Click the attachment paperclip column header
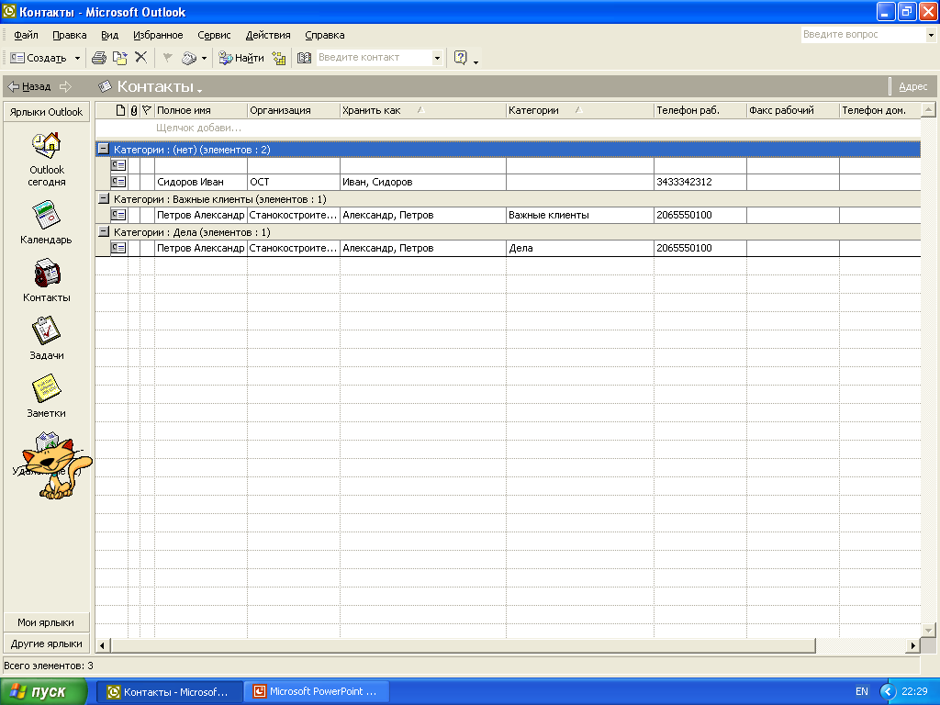Image resolution: width=940 pixels, height=705 pixels. [x=134, y=110]
